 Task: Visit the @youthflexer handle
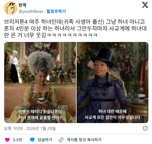pyautogui.click(x=31, y=11)
